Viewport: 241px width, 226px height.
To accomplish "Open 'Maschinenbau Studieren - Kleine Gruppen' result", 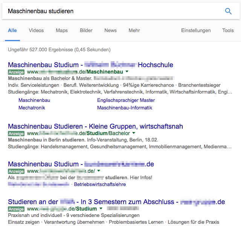I will (95, 126).
